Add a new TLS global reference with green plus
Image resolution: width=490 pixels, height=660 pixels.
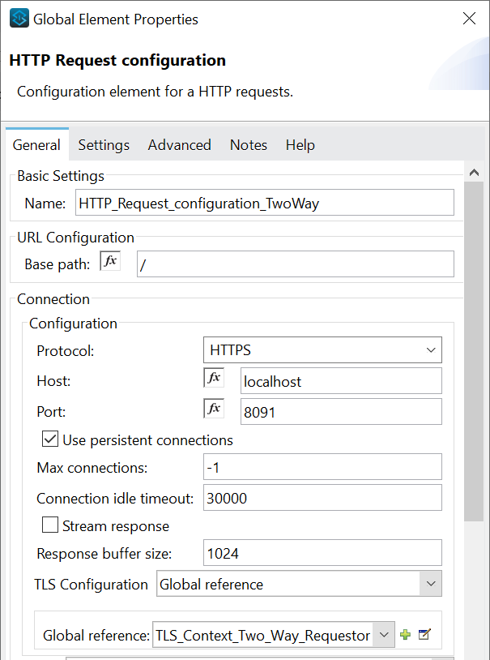coord(406,635)
